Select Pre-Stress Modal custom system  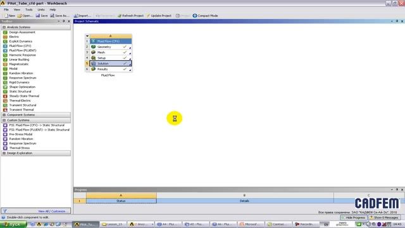pos(21,134)
